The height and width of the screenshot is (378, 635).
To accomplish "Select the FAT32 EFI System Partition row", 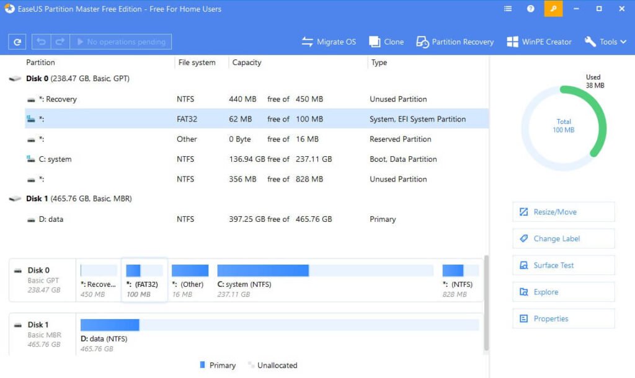I will pos(257,119).
